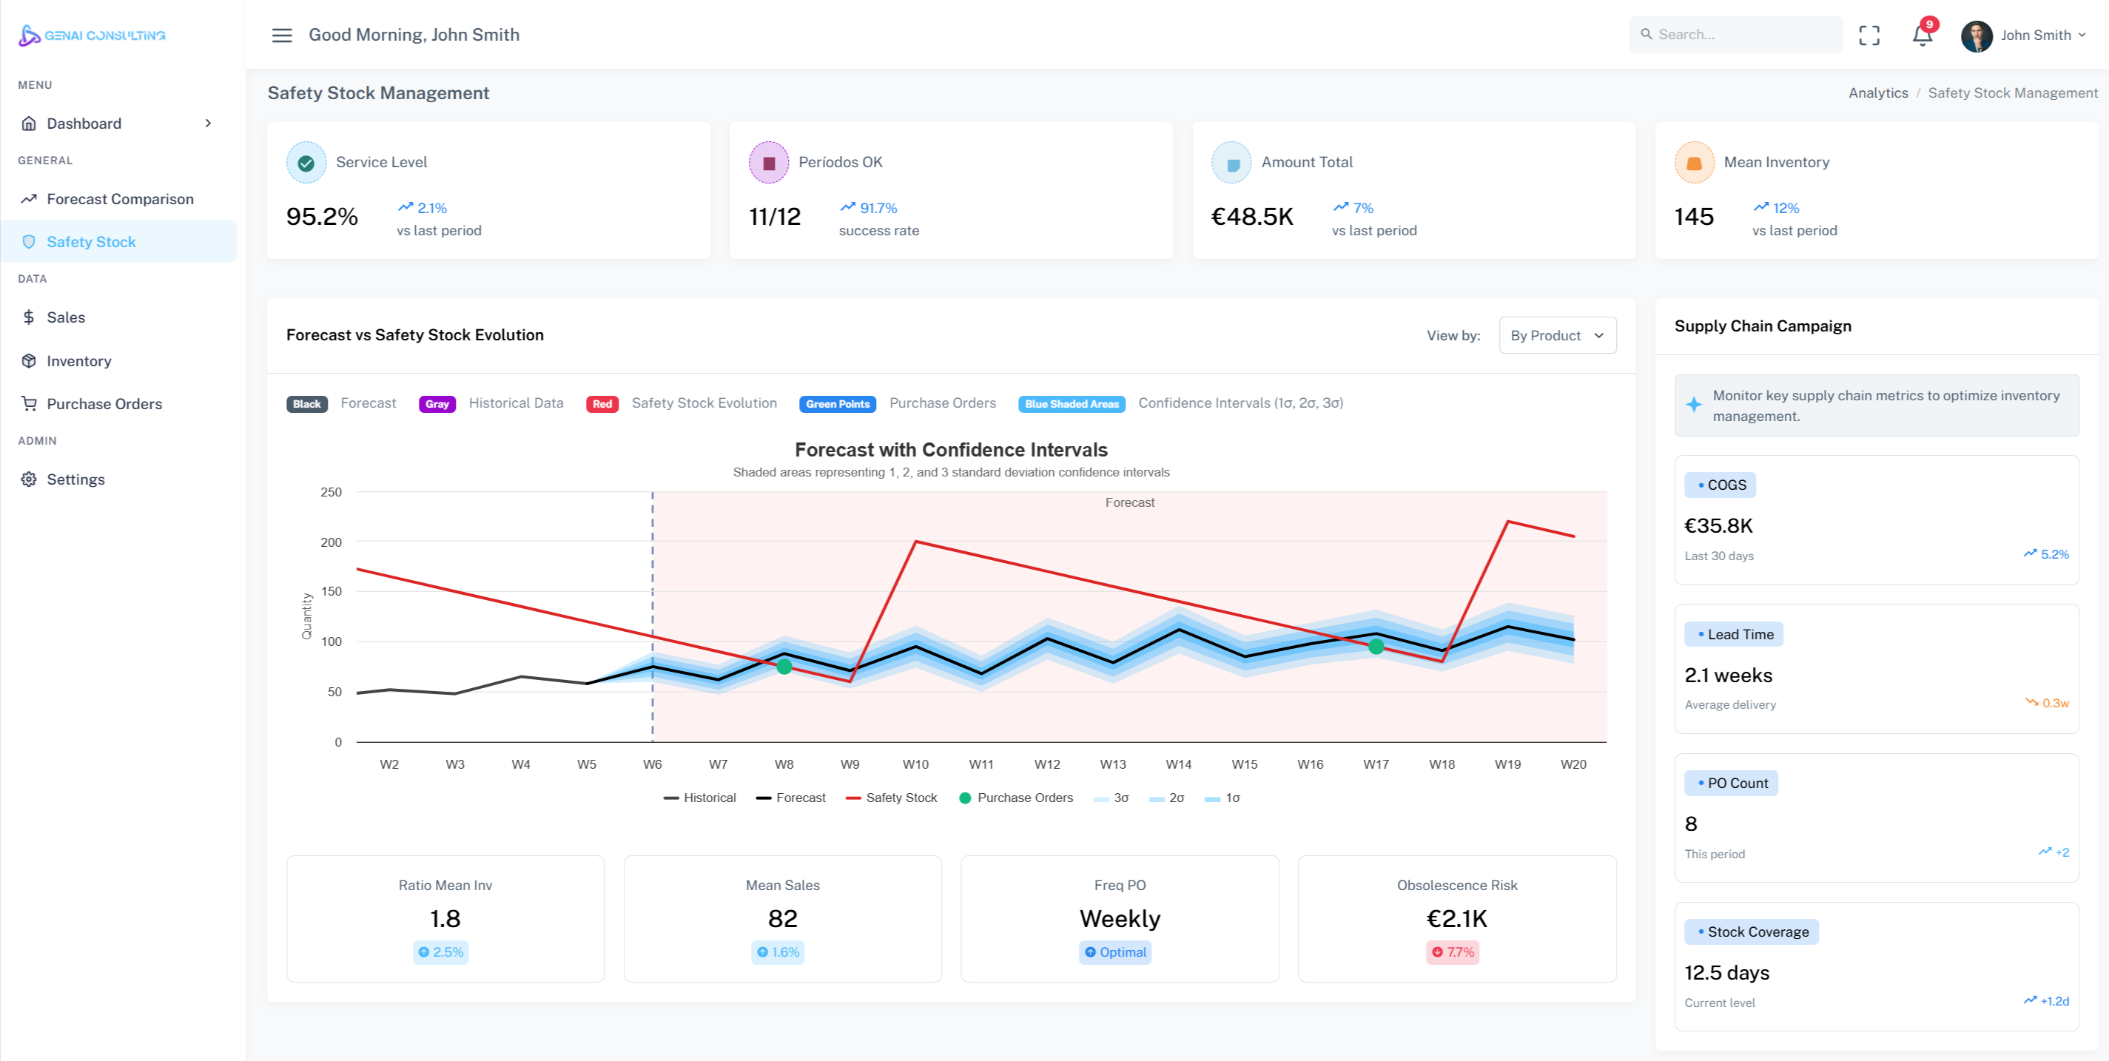This screenshot has width=2109, height=1061.
Task: Click the Service Level checkmark icon
Action: pos(306,163)
